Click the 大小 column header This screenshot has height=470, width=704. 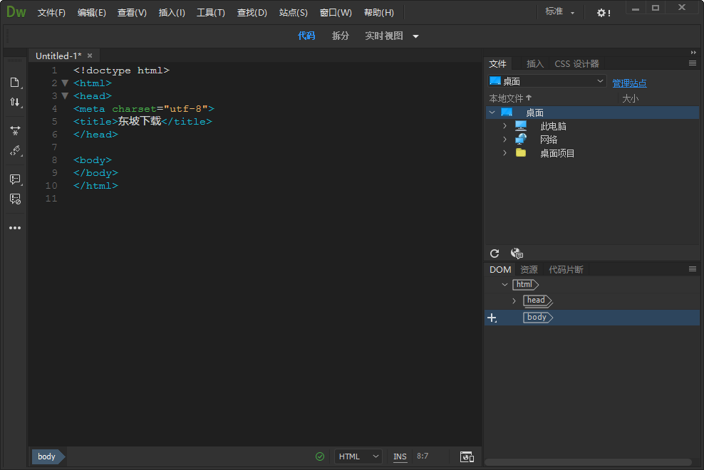click(x=630, y=98)
